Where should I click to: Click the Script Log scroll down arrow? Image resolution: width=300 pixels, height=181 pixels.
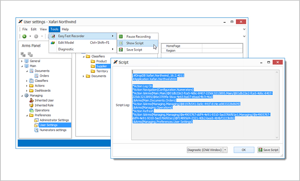(x=277, y=138)
